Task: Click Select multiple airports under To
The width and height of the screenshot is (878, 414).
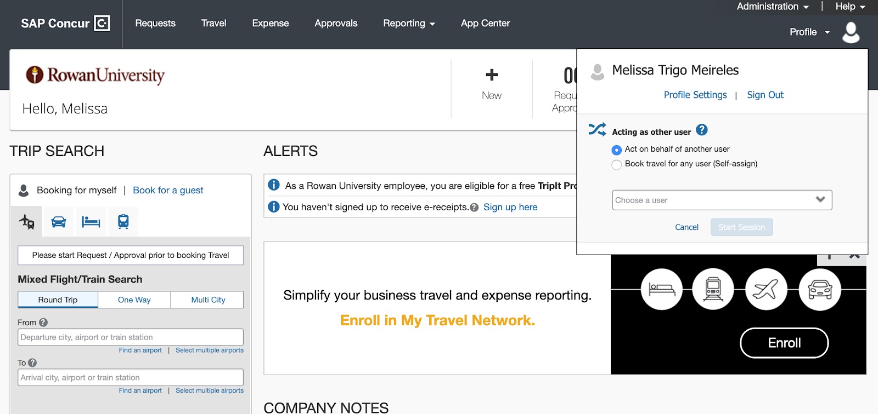Action: click(210, 390)
